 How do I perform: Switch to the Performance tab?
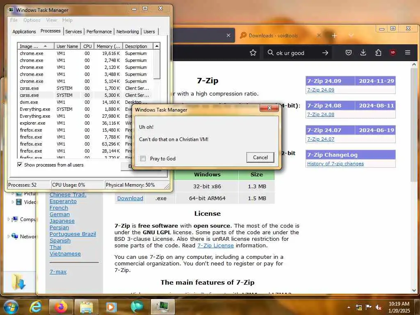(99, 32)
